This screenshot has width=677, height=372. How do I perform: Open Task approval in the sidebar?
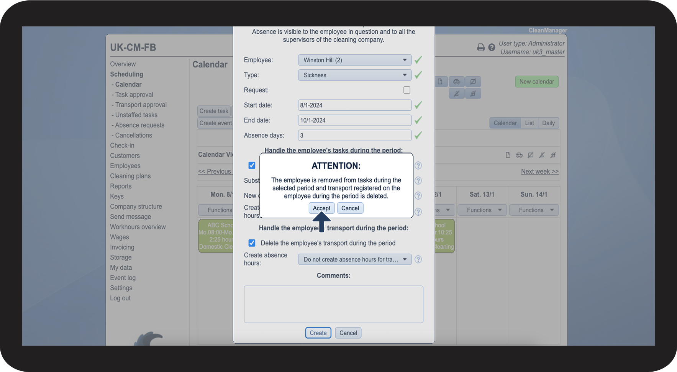pyautogui.click(x=134, y=95)
